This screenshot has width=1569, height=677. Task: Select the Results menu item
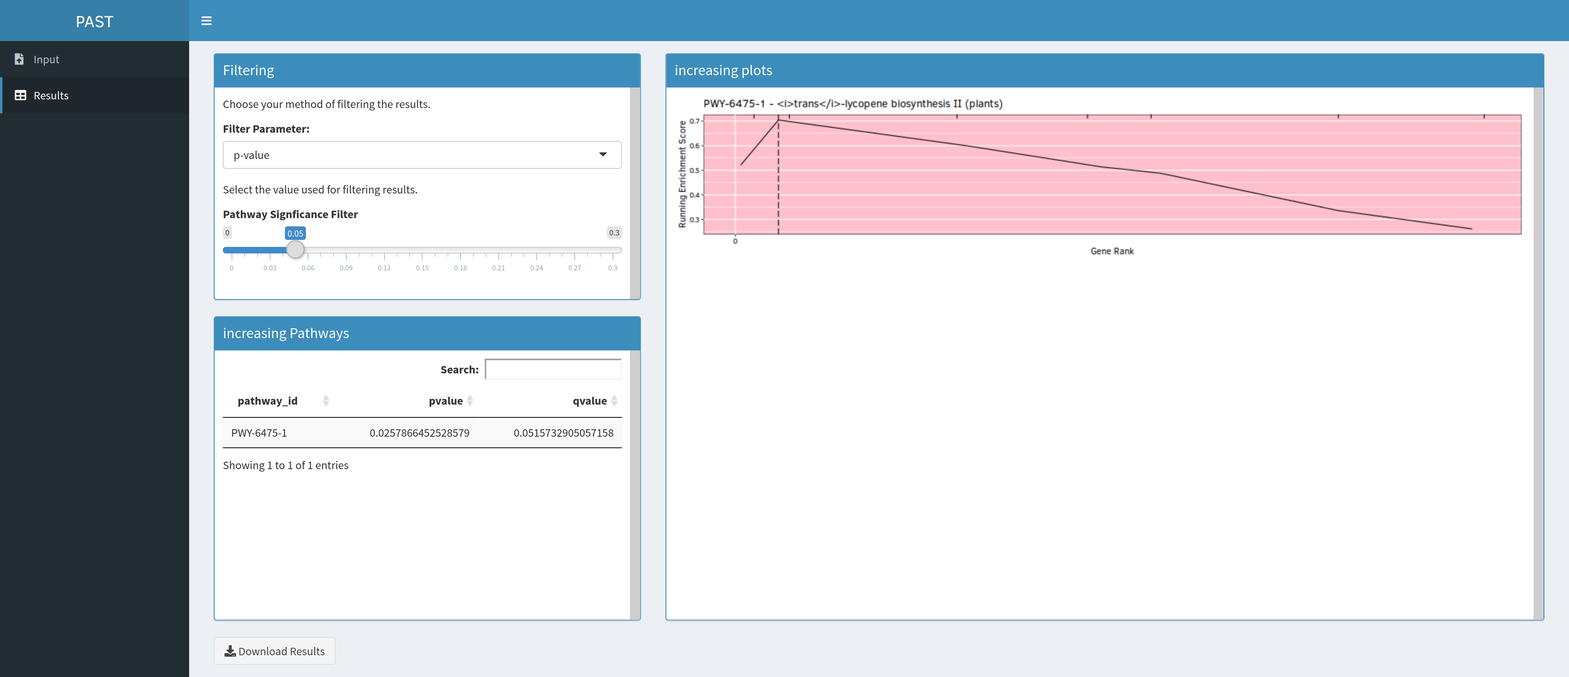(51, 96)
